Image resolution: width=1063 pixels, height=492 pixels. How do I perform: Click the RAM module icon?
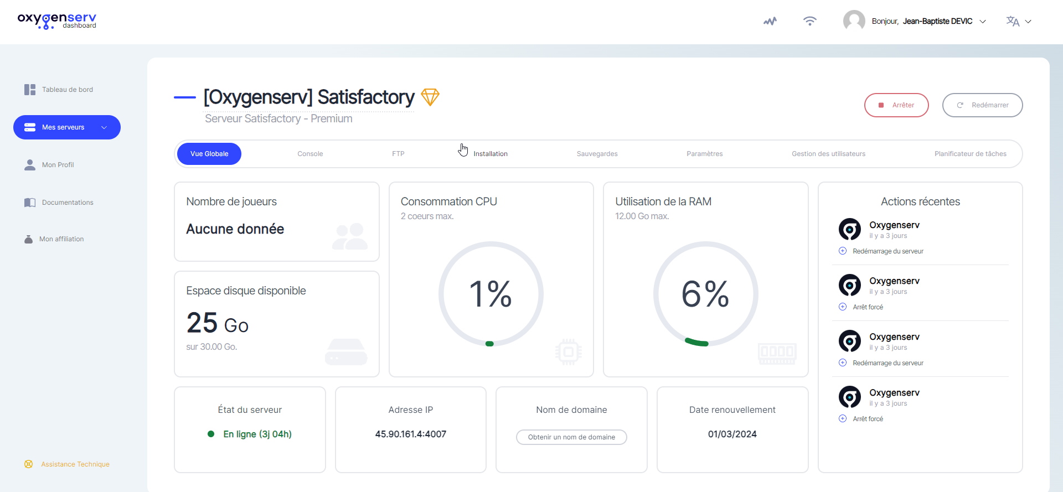click(x=777, y=353)
